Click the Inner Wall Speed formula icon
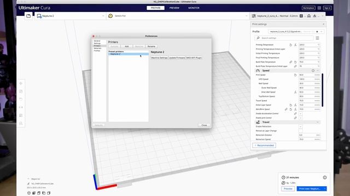This screenshot has width=350, height=196. click(x=295, y=92)
